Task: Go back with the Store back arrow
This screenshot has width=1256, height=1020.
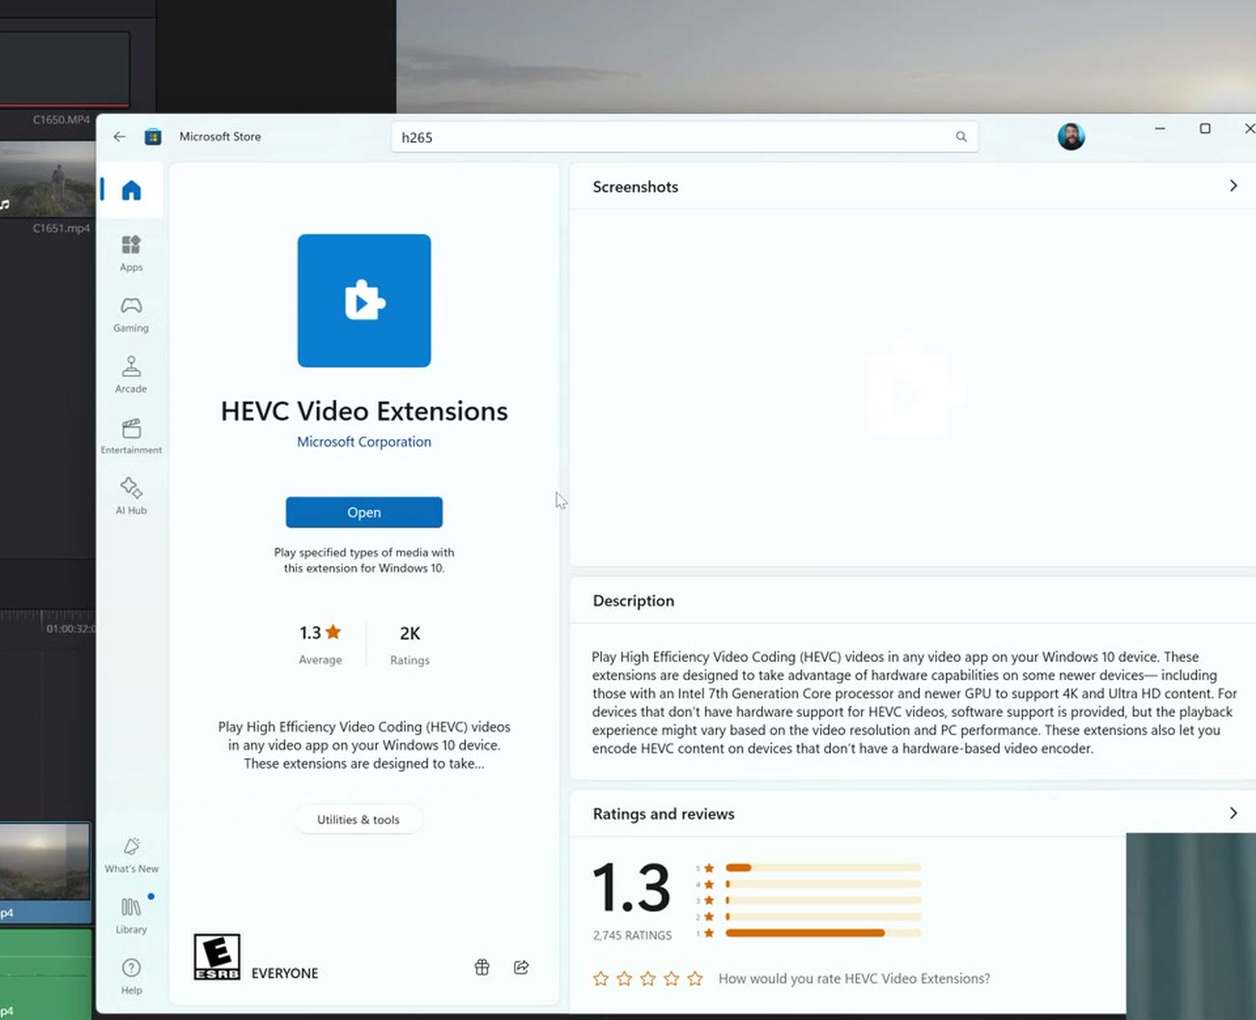Action: coord(119,137)
